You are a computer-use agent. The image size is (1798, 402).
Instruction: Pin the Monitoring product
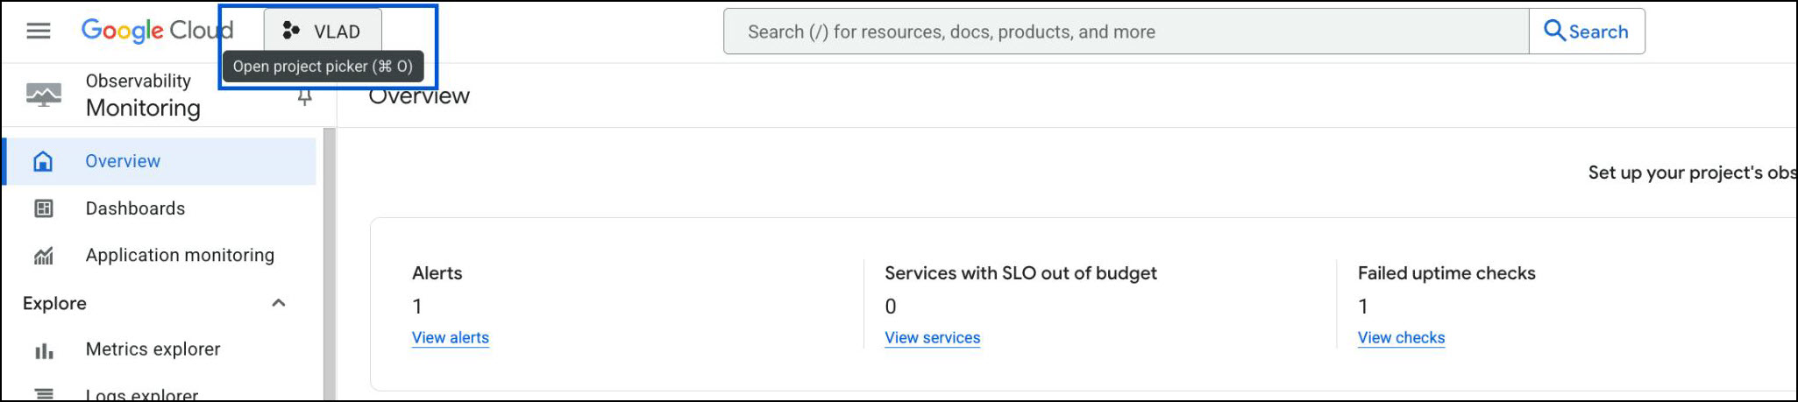pyautogui.click(x=304, y=98)
